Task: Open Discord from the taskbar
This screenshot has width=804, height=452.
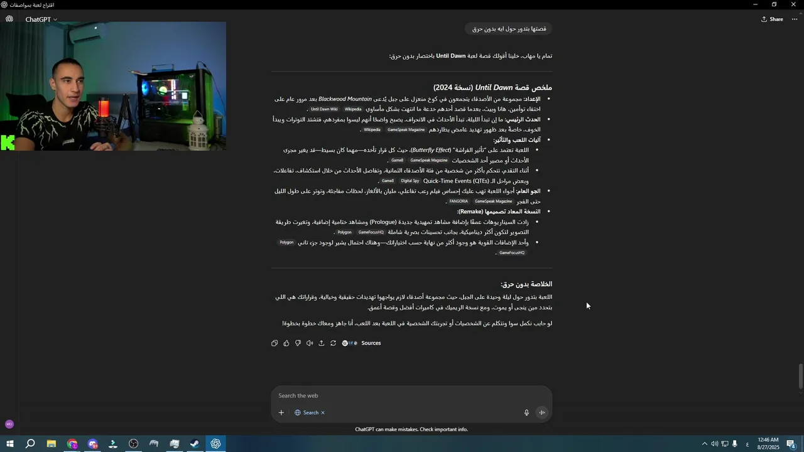Action: [x=92, y=444]
